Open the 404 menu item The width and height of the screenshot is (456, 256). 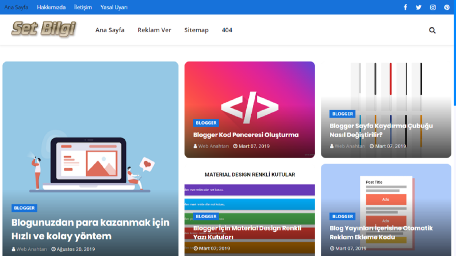pos(227,30)
